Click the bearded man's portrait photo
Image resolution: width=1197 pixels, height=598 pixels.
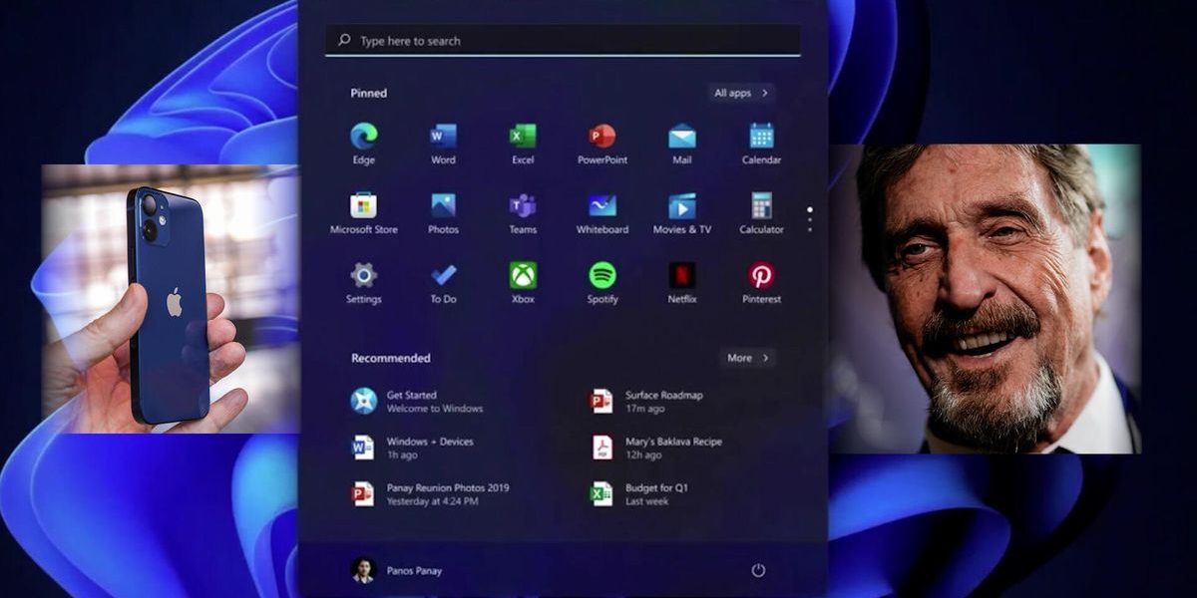pos(985,299)
